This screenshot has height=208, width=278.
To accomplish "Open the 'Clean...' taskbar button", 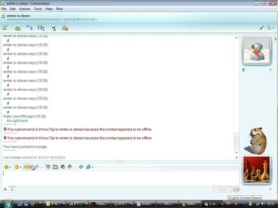I will point(100,204).
